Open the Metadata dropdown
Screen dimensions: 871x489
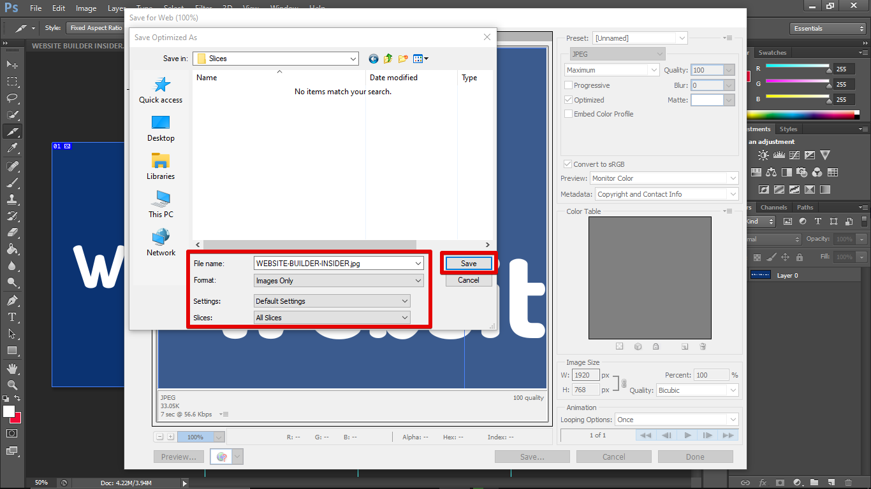(667, 194)
